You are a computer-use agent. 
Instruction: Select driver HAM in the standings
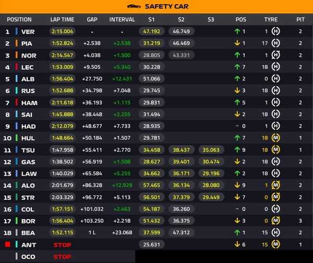[29, 103]
